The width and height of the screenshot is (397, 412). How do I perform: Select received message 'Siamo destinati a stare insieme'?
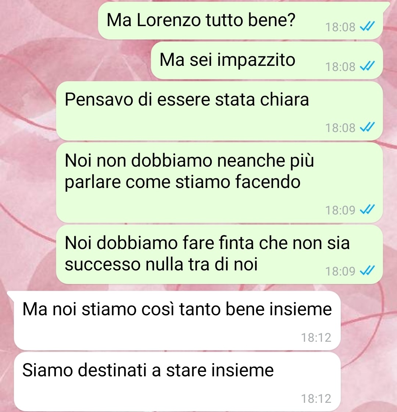[177, 382]
